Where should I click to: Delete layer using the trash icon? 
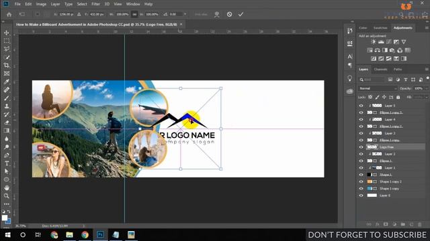(x=419, y=224)
